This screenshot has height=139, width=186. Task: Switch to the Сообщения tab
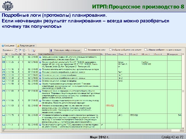tap(8, 46)
